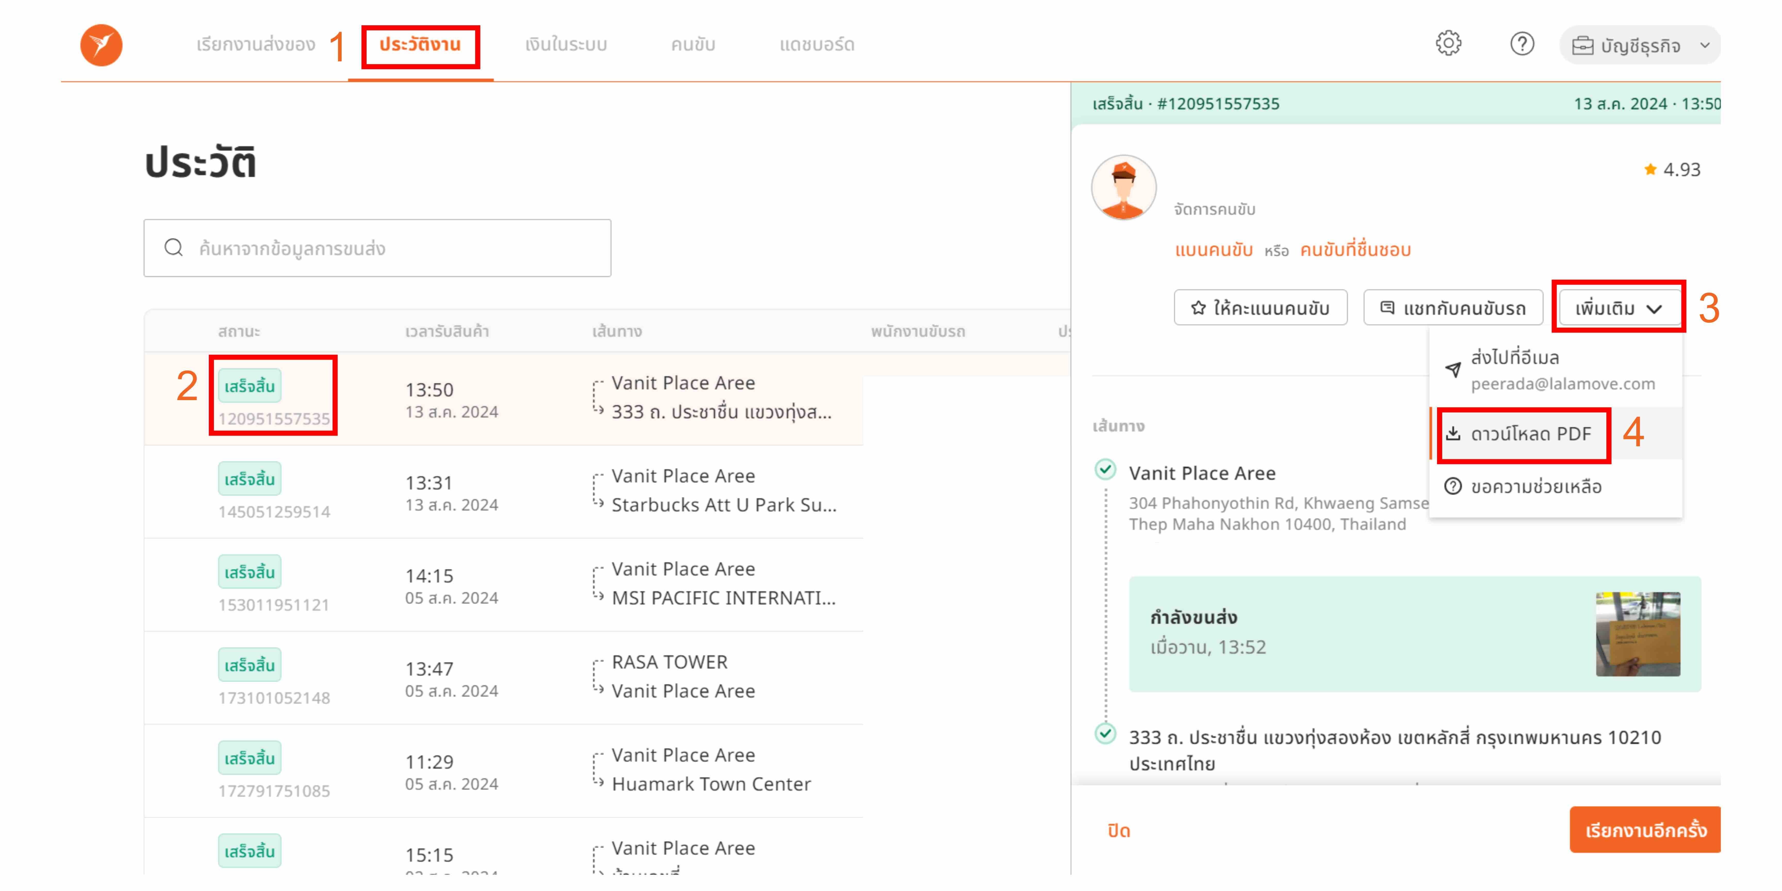1782x891 pixels.
Task: Click แชทกับคนขับรถ button
Action: click(1453, 308)
